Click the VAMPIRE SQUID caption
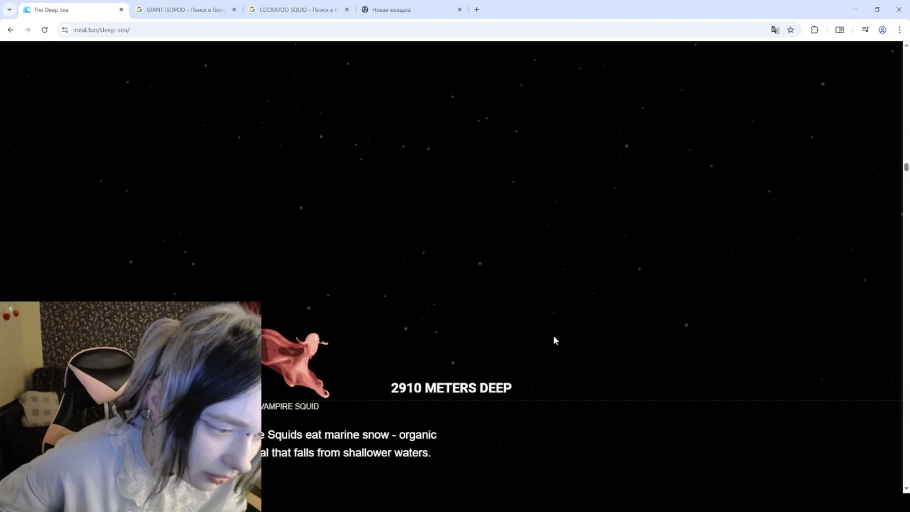910x512 pixels. pyautogui.click(x=290, y=406)
